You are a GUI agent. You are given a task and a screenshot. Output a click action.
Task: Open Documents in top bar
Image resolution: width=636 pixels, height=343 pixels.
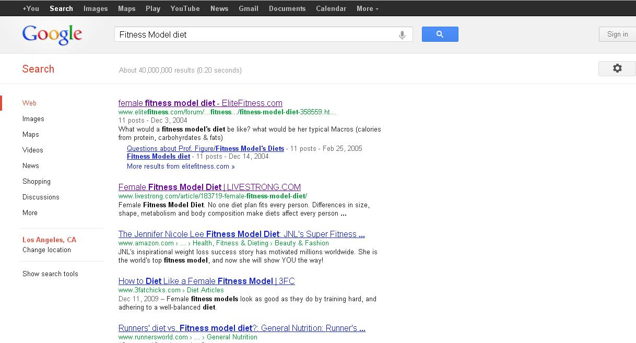[x=287, y=8]
